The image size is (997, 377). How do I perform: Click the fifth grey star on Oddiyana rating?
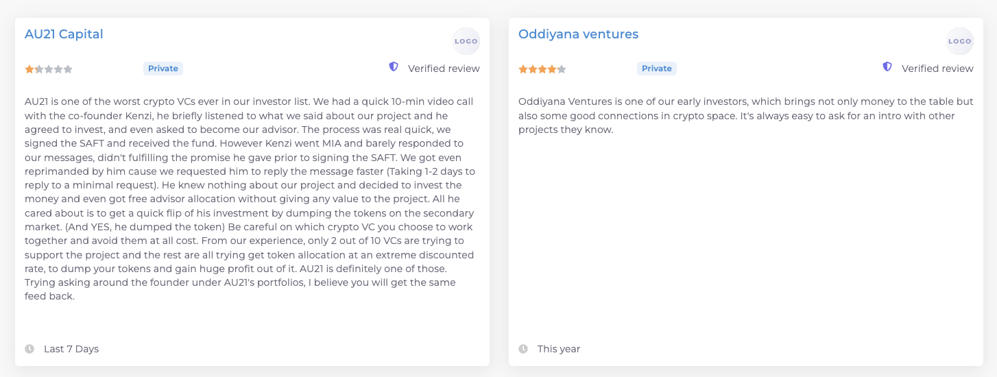coord(562,69)
